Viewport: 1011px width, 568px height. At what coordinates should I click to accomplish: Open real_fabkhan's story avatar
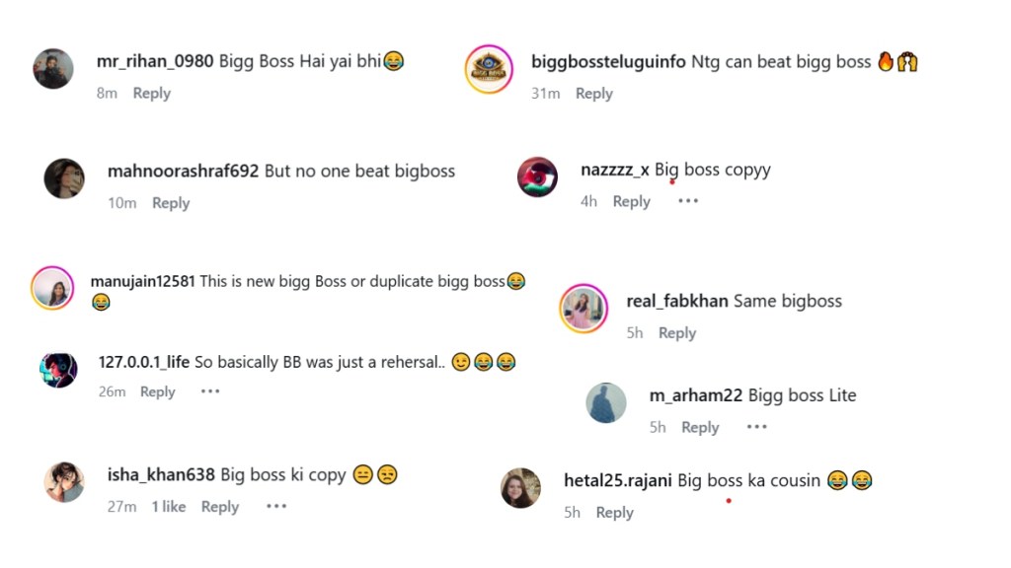(x=583, y=308)
